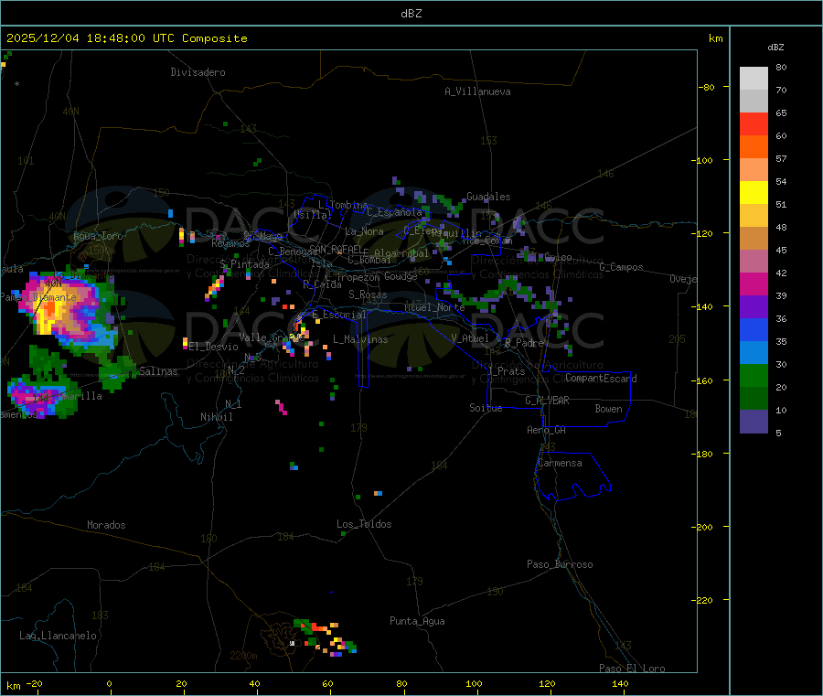Screen dimensions: 823x696
Task: Click the 0 km horizontal axis label
Action: coord(109,683)
